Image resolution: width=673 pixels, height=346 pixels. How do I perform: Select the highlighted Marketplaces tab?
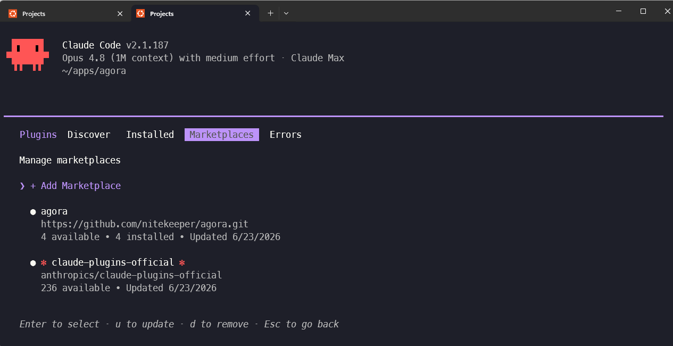click(222, 135)
